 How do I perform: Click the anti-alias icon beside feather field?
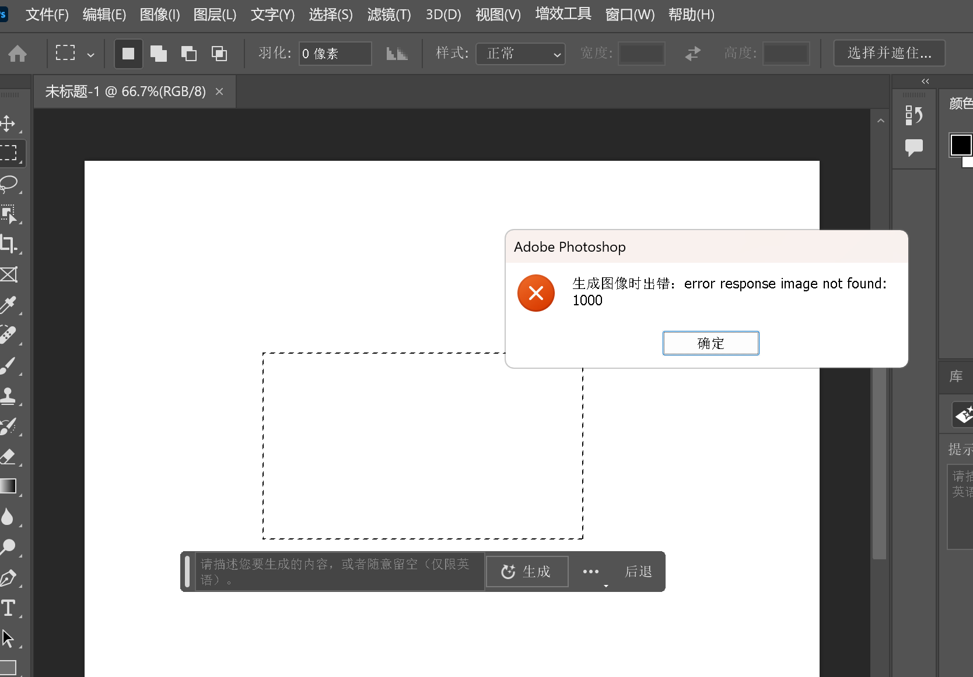pyautogui.click(x=397, y=54)
